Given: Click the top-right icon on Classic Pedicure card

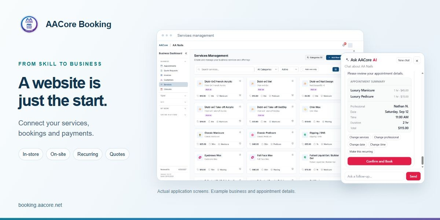Looking at the screenshot, I should (x=292, y=132).
